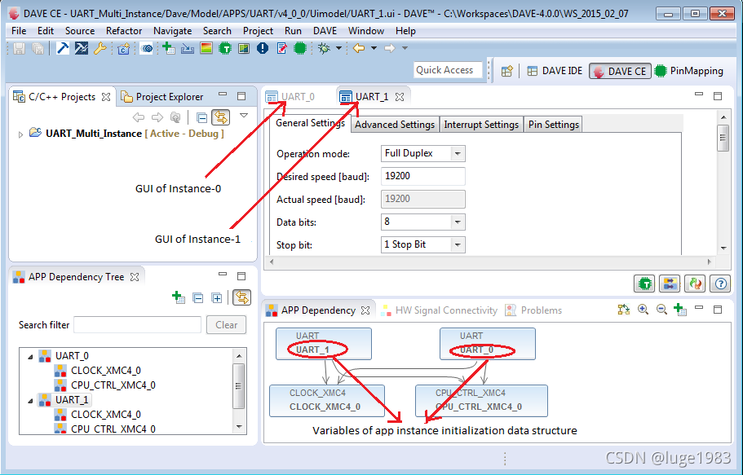Open the Problems tab
The width and height of the screenshot is (743, 475).
click(x=533, y=310)
